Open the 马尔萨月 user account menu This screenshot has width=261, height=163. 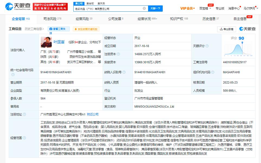[x=250, y=8]
